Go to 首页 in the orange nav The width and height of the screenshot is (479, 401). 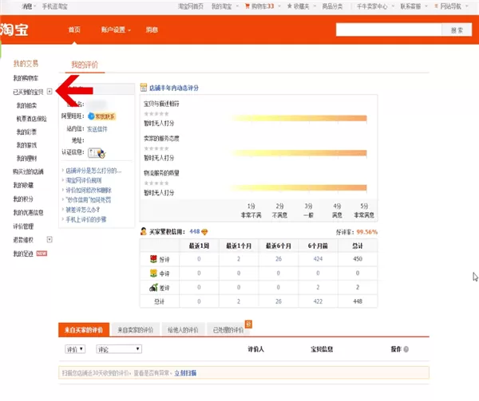(74, 29)
